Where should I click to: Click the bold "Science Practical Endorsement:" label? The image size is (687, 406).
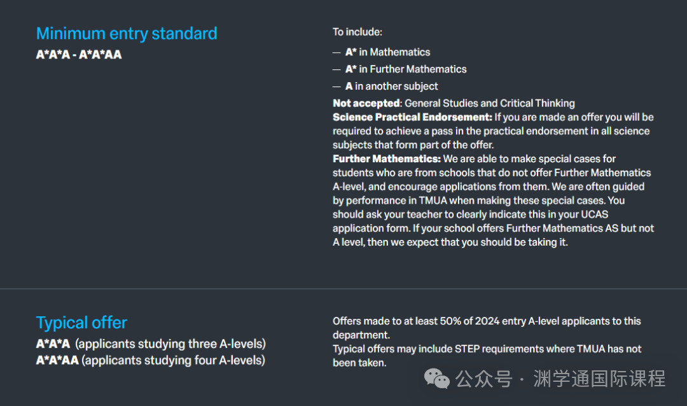coord(412,117)
